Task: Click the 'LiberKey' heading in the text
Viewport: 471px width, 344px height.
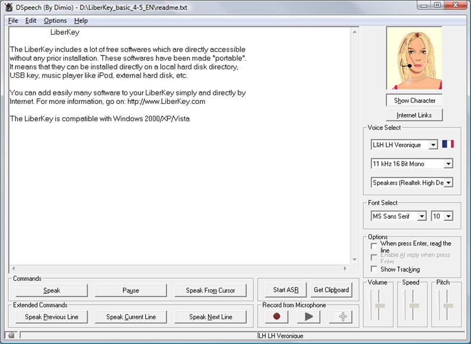Action: click(x=65, y=33)
